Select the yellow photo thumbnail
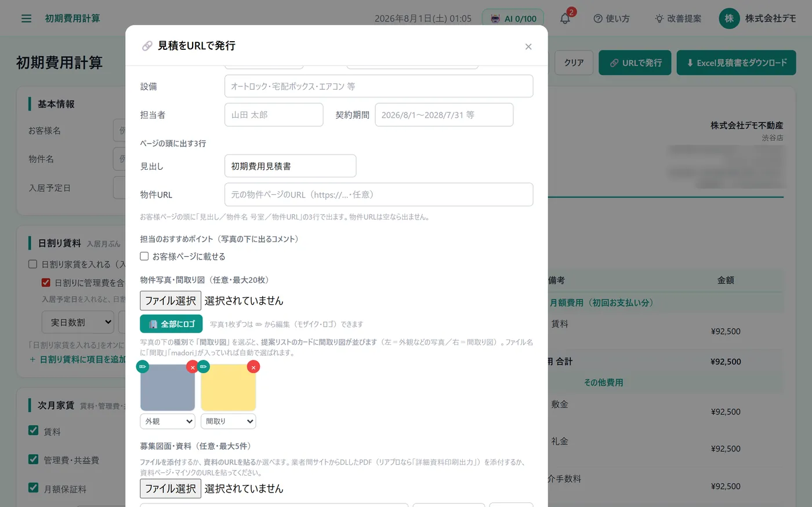 point(229,388)
